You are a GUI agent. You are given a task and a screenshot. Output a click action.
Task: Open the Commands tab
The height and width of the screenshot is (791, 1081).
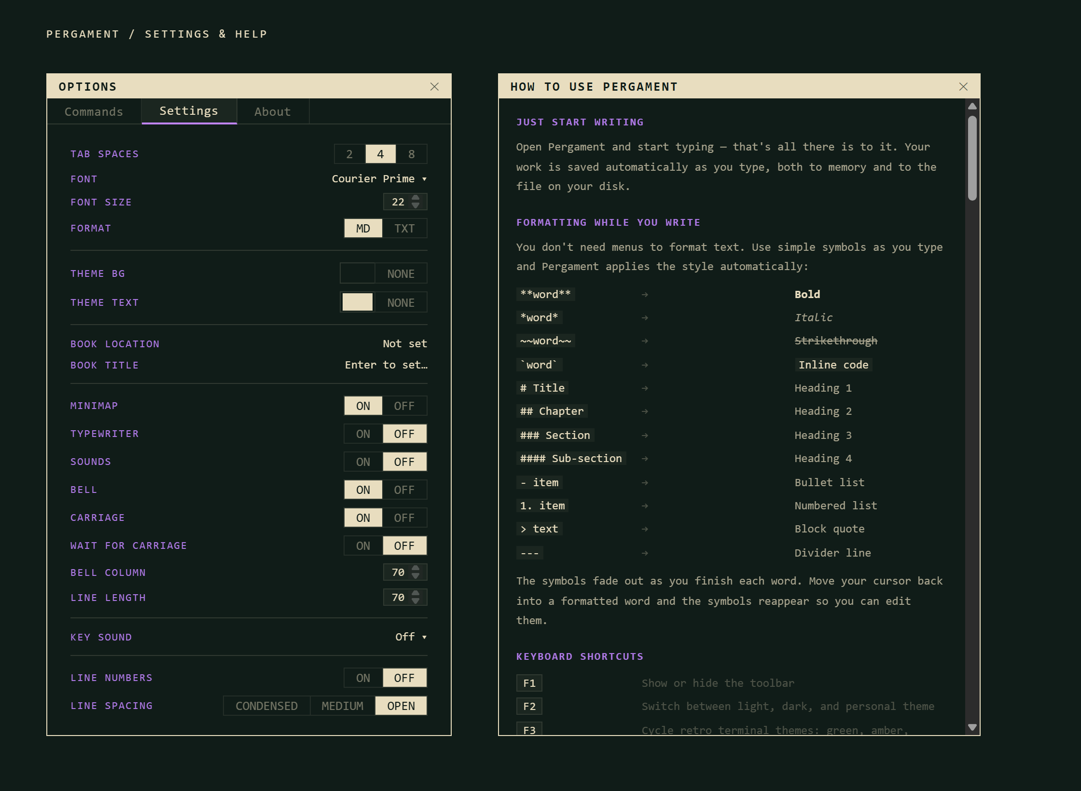(94, 111)
